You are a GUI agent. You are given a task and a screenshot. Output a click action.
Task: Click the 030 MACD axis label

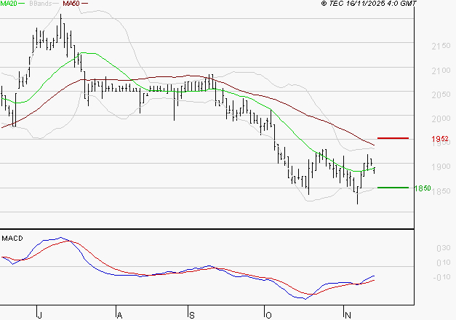point(444,248)
